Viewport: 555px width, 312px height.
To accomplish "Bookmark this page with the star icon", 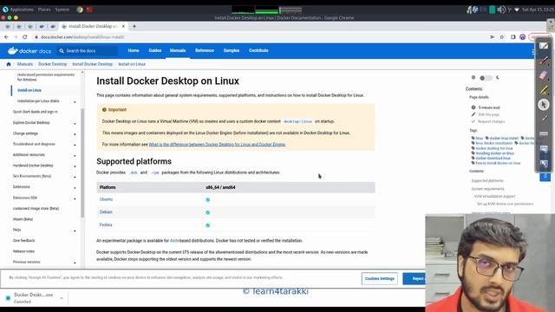I will [501, 36].
